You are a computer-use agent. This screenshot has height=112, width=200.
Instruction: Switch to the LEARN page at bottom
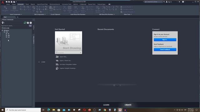[x=106, y=105]
